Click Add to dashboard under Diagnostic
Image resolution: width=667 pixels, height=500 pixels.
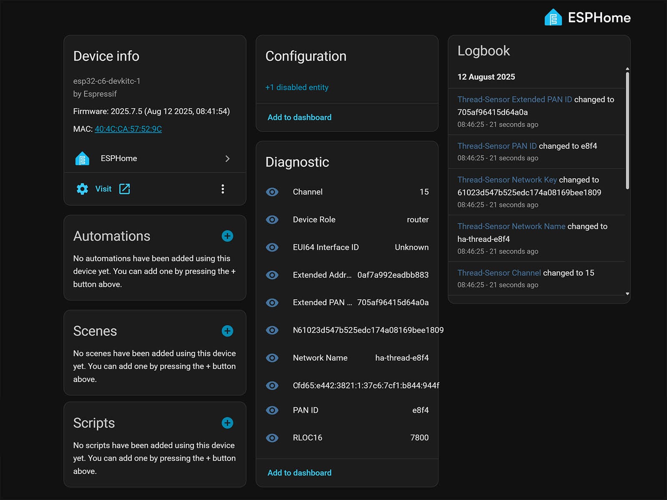pyautogui.click(x=299, y=473)
